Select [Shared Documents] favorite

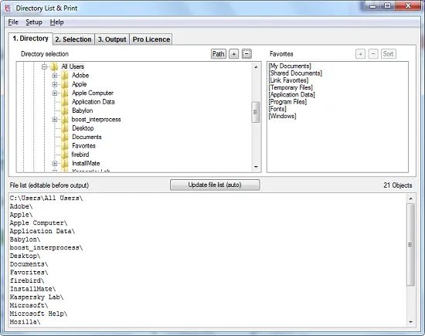(x=295, y=73)
